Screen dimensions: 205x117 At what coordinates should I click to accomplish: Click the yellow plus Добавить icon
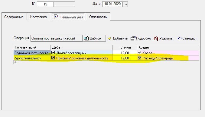coord(109,38)
